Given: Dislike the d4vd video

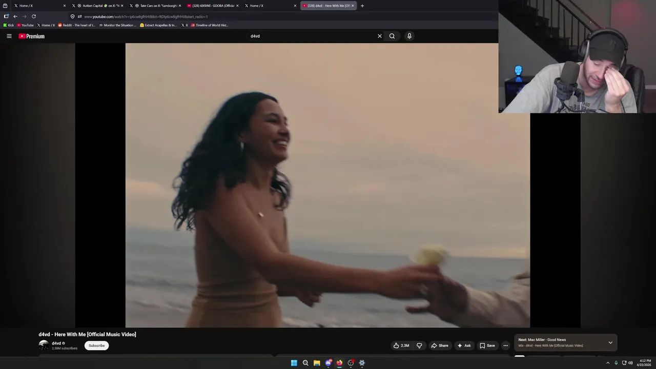Looking at the screenshot, I should pyautogui.click(x=419, y=345).
